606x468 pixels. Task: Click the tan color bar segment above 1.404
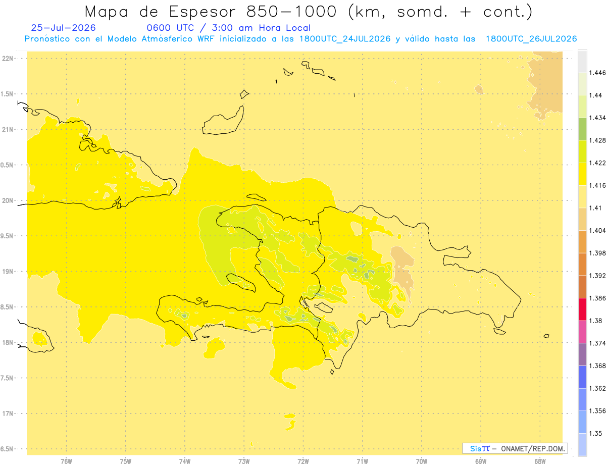pyautogui.click(x=582, y=219)
